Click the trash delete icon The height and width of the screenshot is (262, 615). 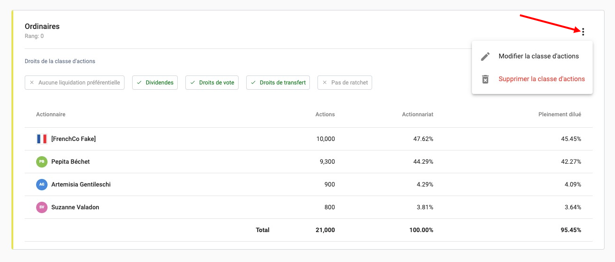[485, 79]
